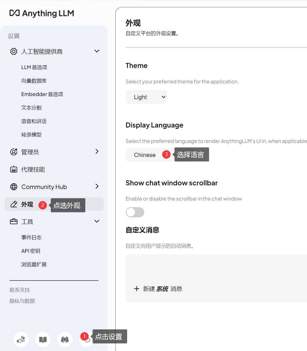The height and width of the screenshot is (351, 307).
Task: Open LLM 首选项 settings
Action: 34,67
